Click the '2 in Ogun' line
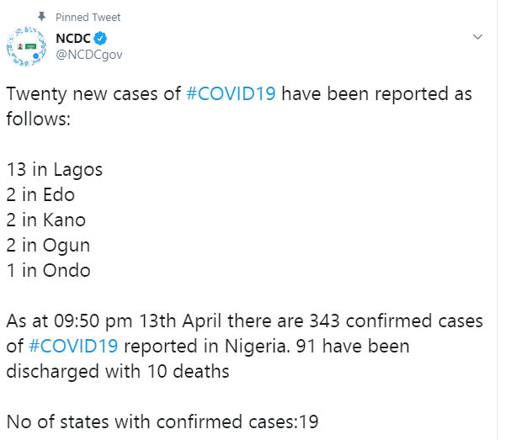 coord(48,246)
